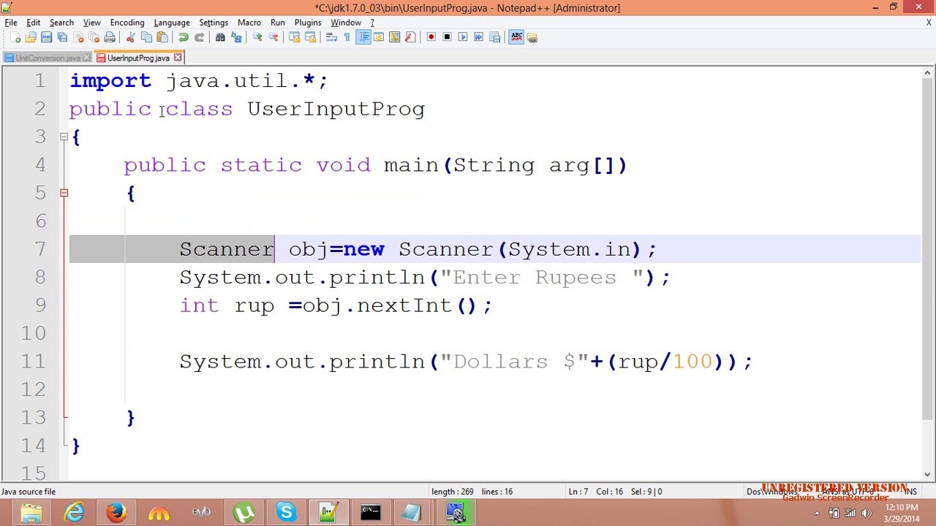
Task: Open the View menu
Action: pyautogui.click(x=92, y=23)
